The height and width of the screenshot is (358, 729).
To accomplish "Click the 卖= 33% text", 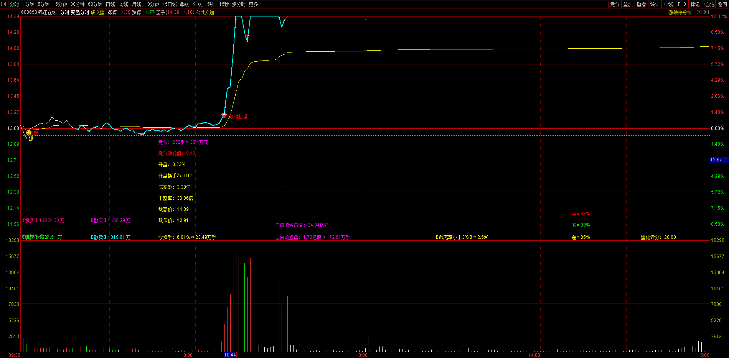I will coord(581,225).
